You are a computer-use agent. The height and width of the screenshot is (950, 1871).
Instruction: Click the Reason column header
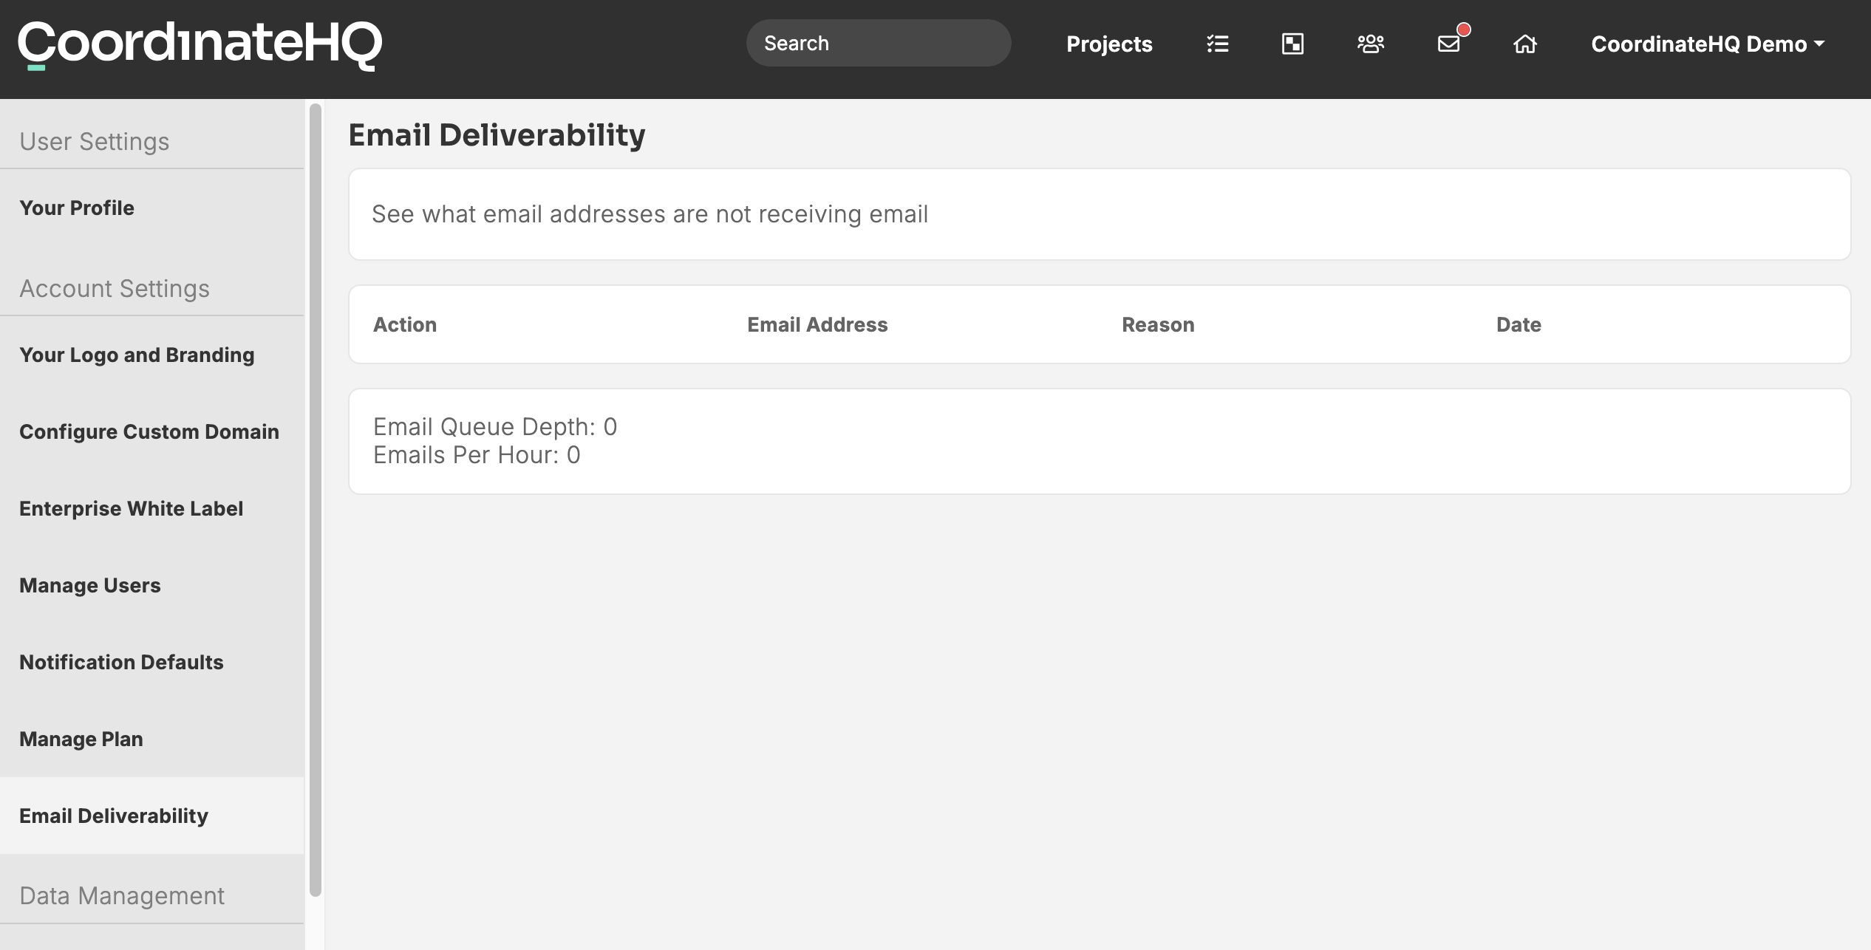tap(1158, 325)
